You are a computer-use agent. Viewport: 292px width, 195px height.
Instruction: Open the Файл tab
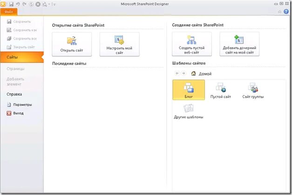coord(9,12)
